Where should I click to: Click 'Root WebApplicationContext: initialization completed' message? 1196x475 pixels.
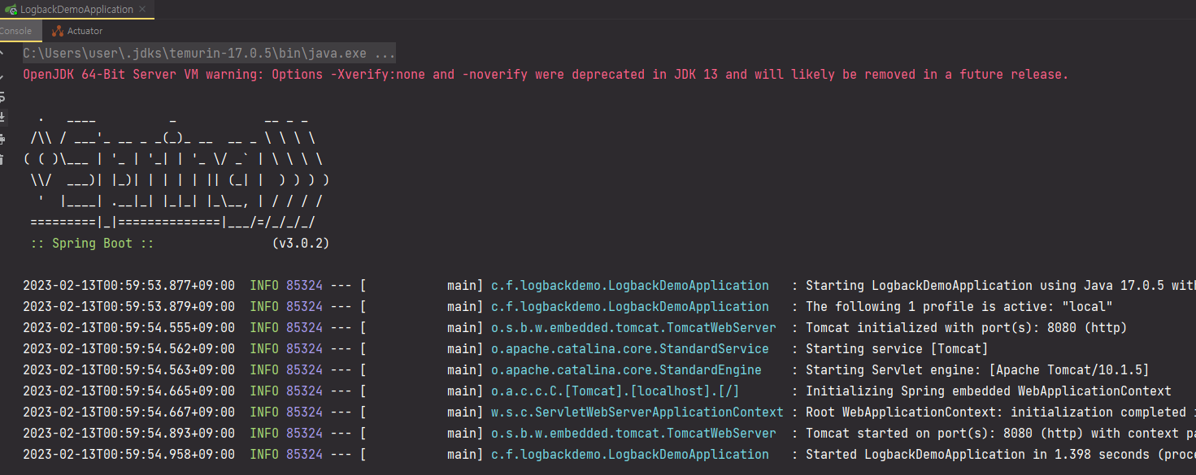1000,412
